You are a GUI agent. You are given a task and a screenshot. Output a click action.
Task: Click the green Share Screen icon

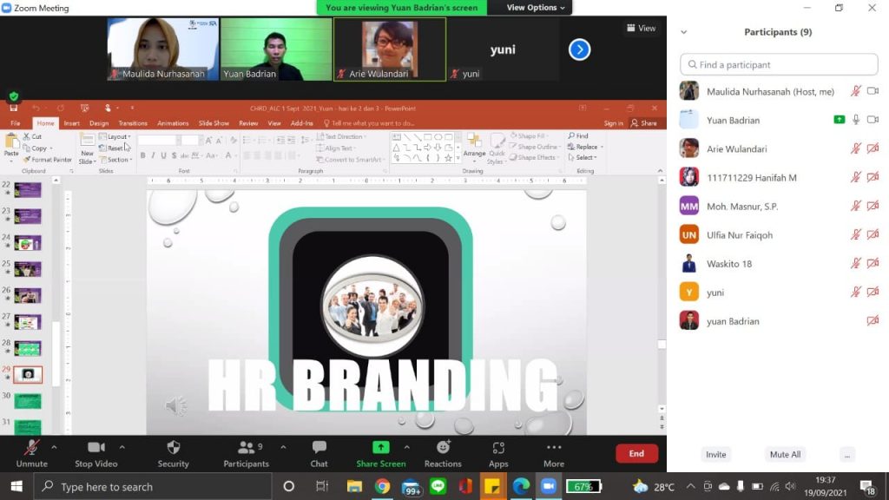coord(380,447)
